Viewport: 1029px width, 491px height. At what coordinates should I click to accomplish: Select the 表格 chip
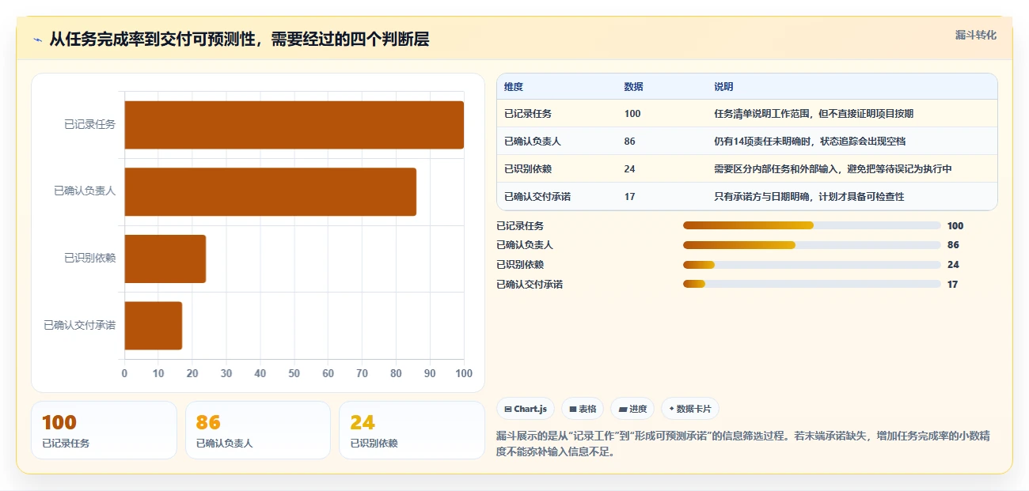tap(583, 409)
